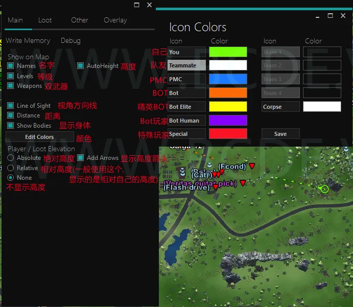
Task: Maximize the Icon Colors window
Action: [330, 15]
